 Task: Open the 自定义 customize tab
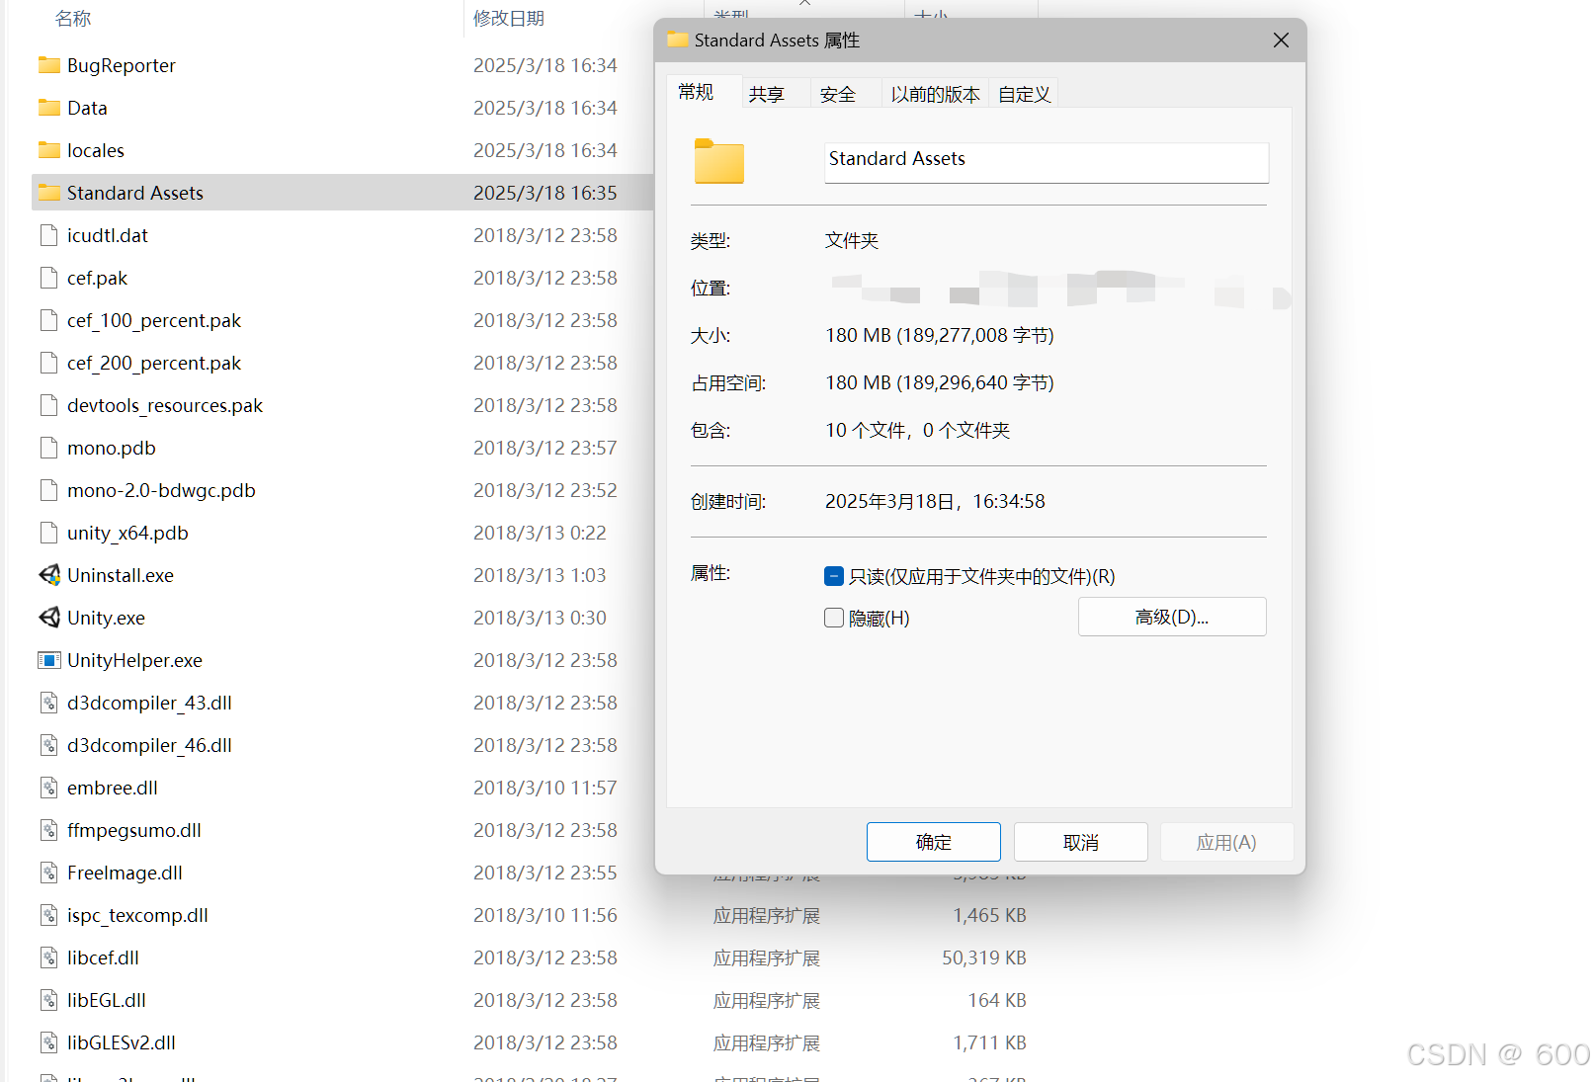(x=1025, y=94)
